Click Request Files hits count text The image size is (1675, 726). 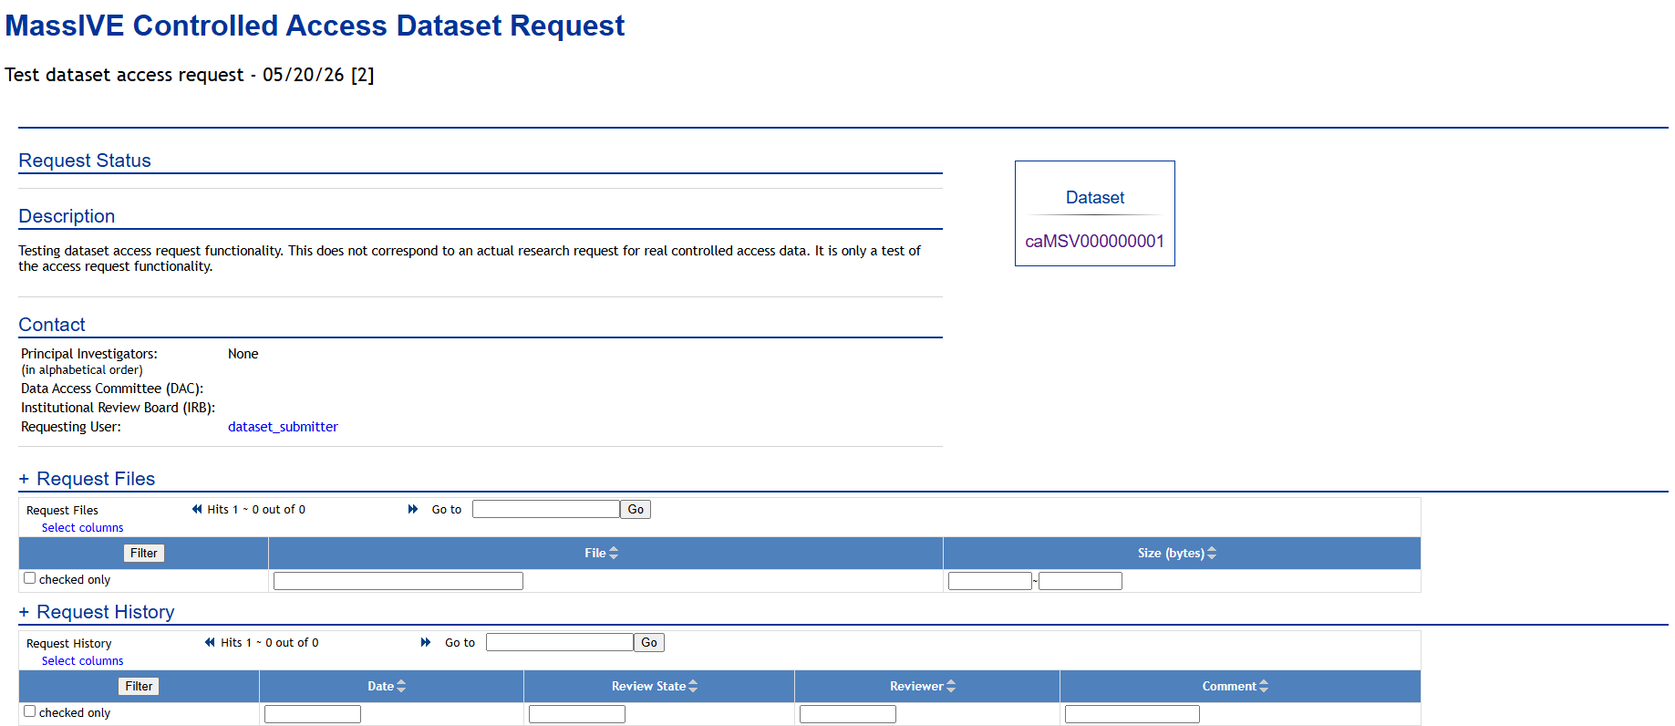pyautogui.click(x=256, y=510)
